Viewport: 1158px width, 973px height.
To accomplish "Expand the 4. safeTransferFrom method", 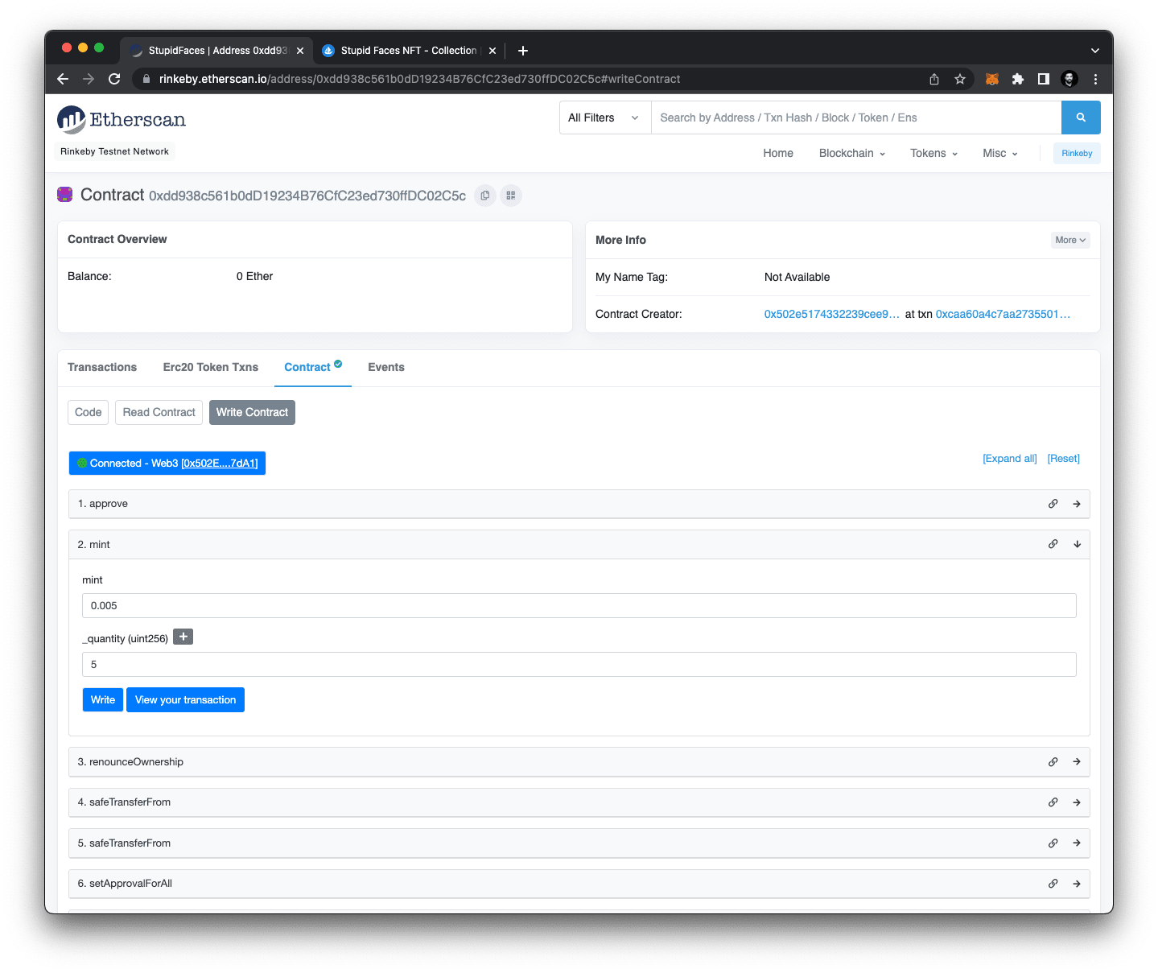I will (x=1077, y=802).
